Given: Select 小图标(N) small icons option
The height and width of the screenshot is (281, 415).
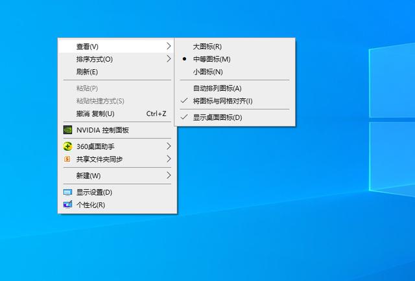Looking at the screenshot, I should 235,72.
